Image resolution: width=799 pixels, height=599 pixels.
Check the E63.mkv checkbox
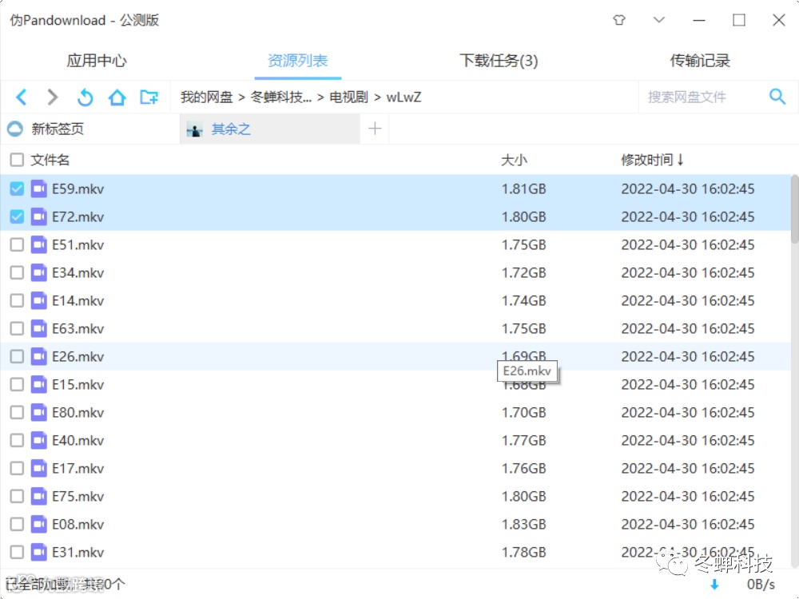pos(17,328)
